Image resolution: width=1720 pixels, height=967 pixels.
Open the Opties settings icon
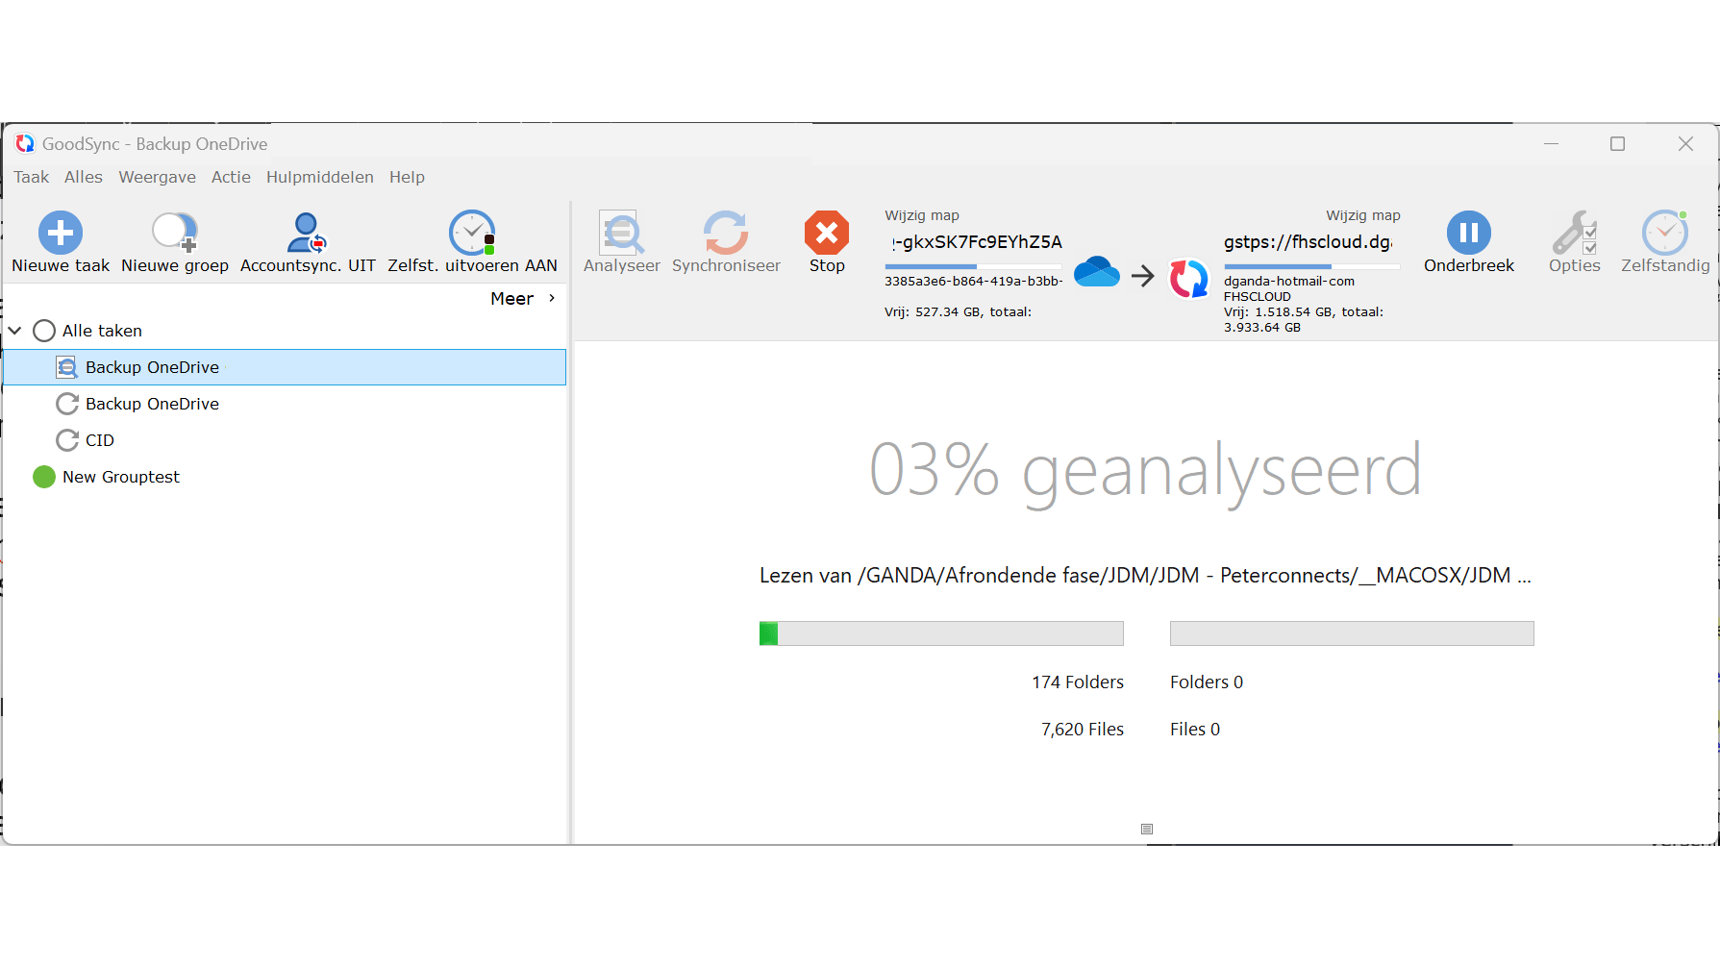(1574, 234)
